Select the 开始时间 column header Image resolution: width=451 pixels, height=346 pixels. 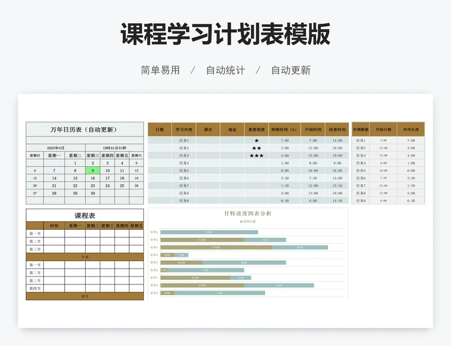tap(313, 129)
